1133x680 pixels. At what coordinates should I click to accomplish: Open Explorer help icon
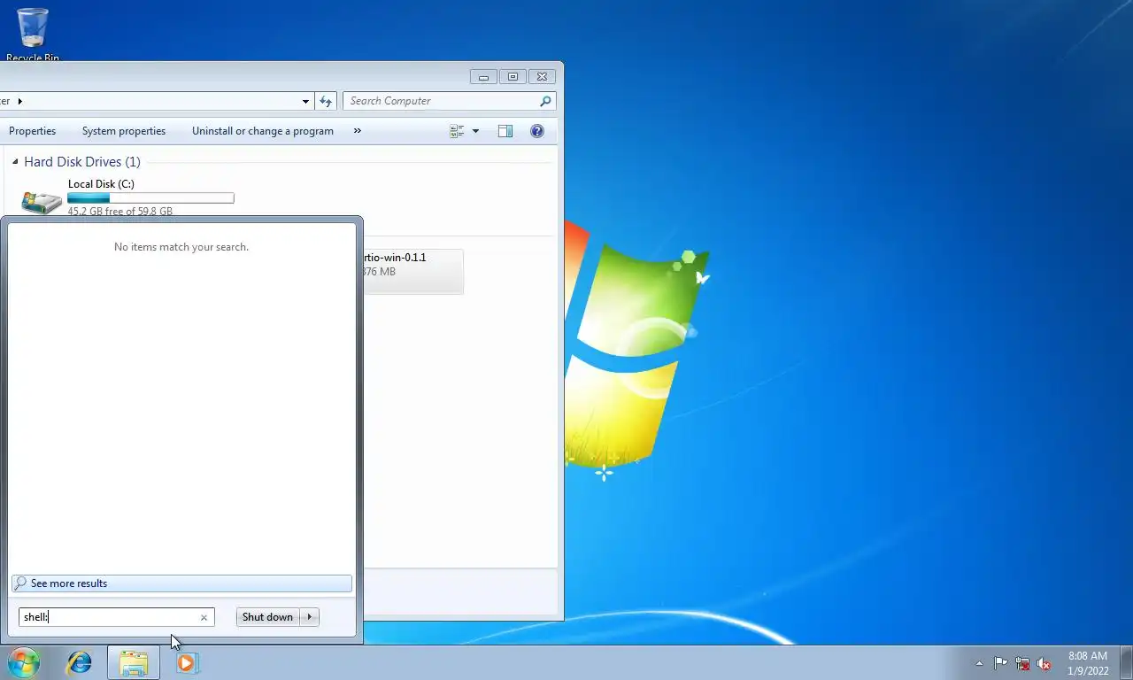click(537, 131)
